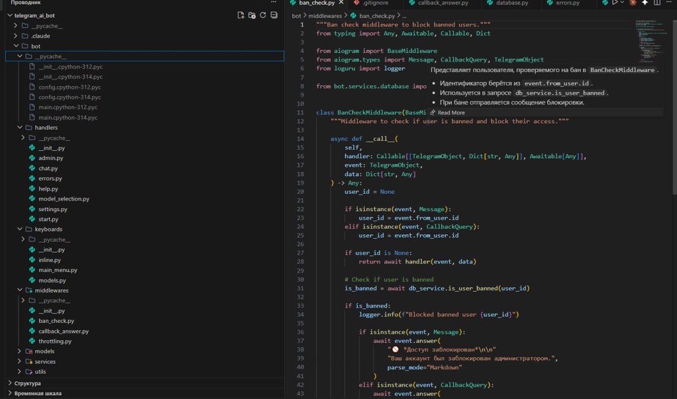Collapse the highlighted __pycache__ folder under bot
This screenshot has height=399, width=677.
[x=20, y=56]
